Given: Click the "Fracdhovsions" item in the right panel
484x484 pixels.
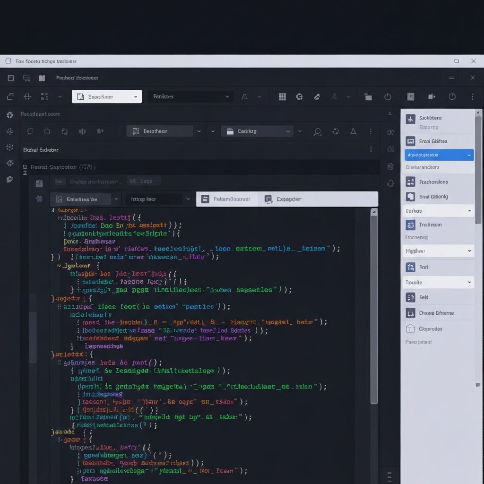Looking at the screenshot, I should tap(433, 182).
